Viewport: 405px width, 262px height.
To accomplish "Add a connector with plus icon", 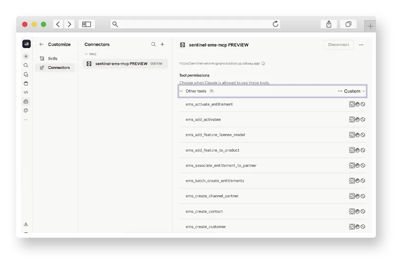I will pos(162,44).
